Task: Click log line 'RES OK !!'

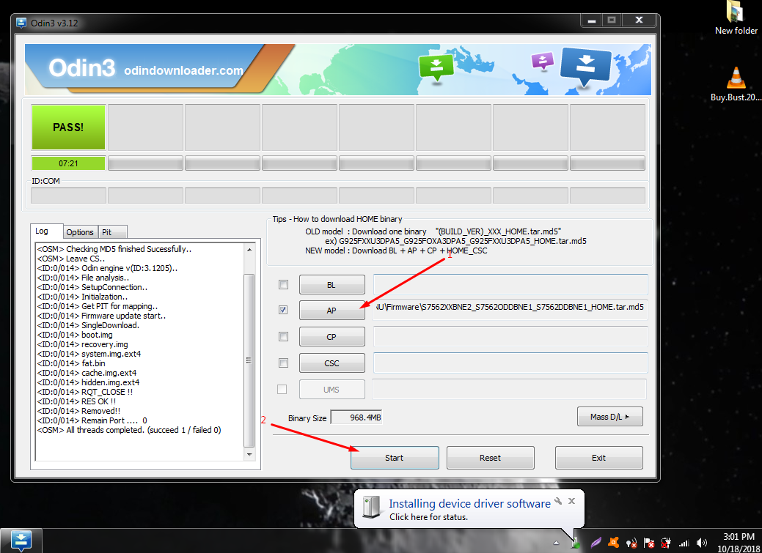Action: [x=76, y=401]
